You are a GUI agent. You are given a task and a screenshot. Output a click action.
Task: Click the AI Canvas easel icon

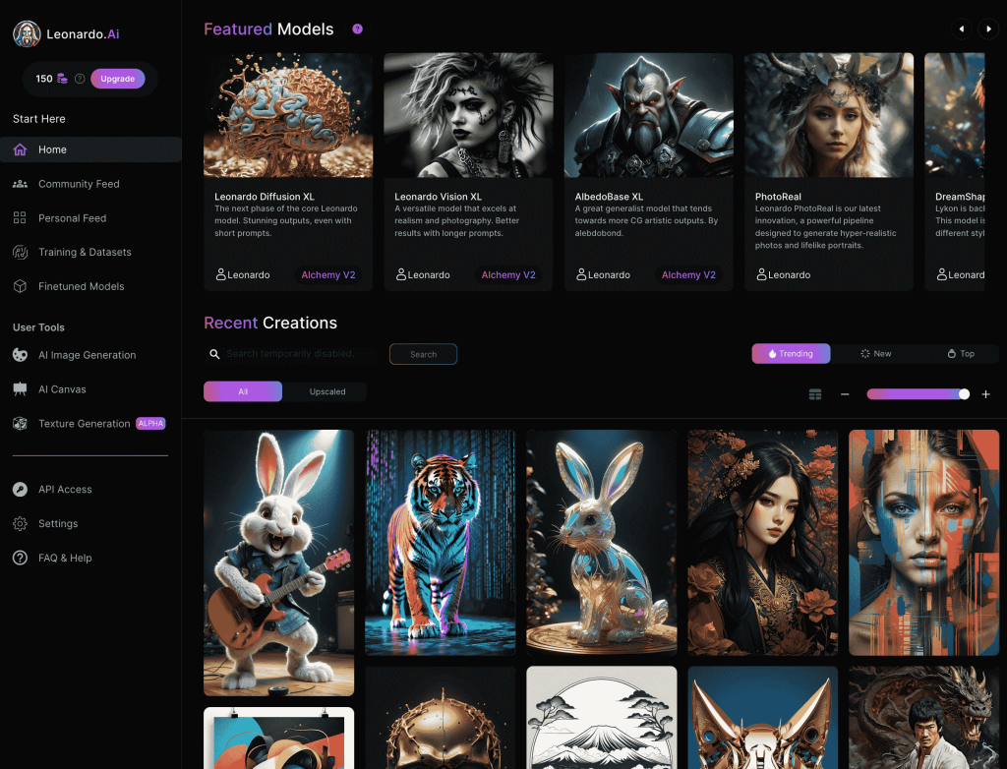tap(20, 389)
